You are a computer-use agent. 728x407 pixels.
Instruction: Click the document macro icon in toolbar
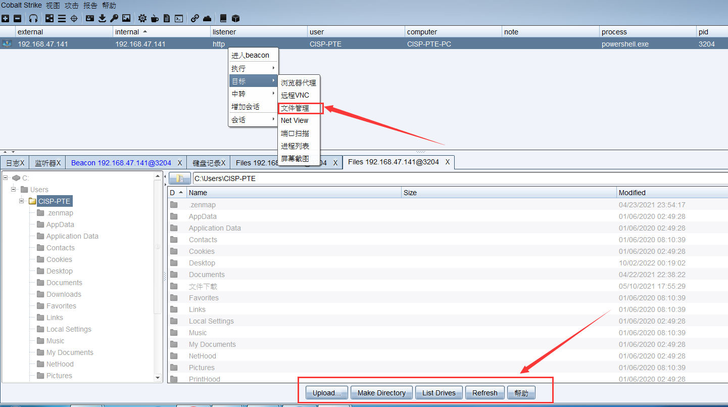coord(167,18)
